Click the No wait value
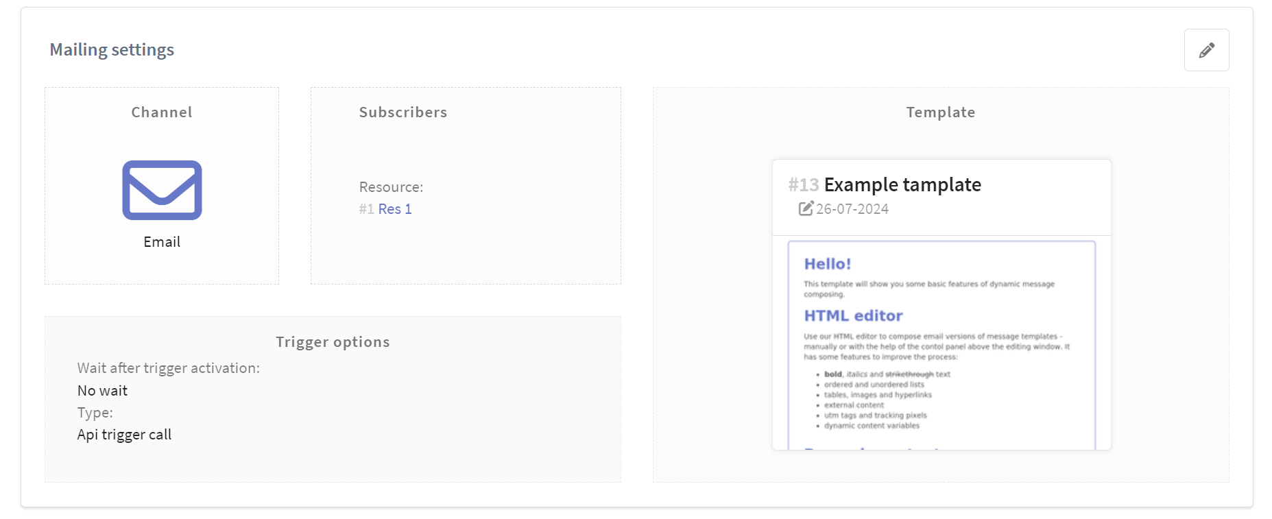Screen dimensions: 1272x519 coord(102,391)
